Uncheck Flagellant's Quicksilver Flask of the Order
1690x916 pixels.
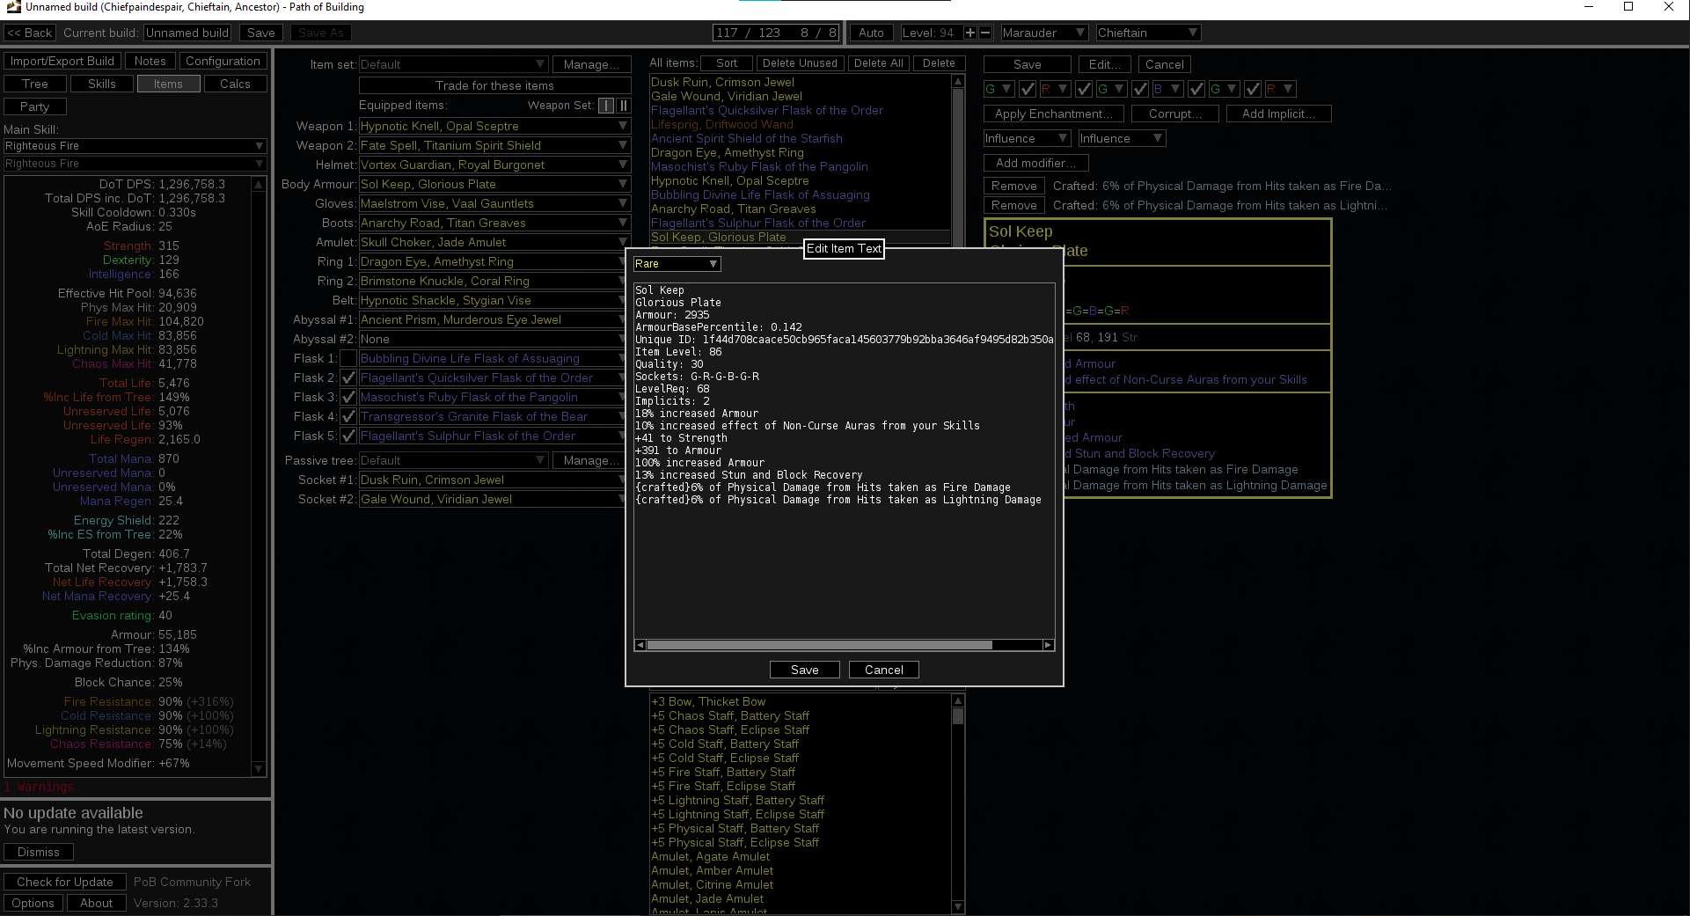click(x=348, y=377)
